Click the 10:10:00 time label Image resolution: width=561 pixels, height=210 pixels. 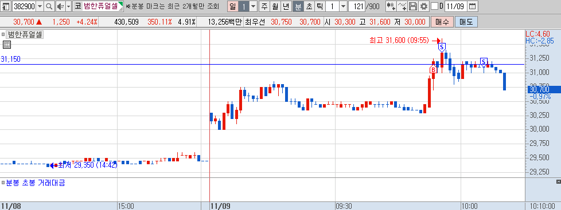(x=543, y=206)
